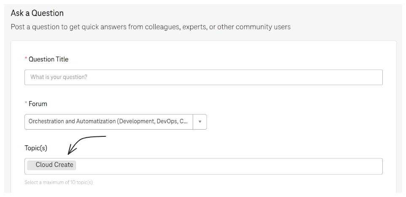
Task: Click the white form panel right of Forum dropdown
Action: point(295,122)
